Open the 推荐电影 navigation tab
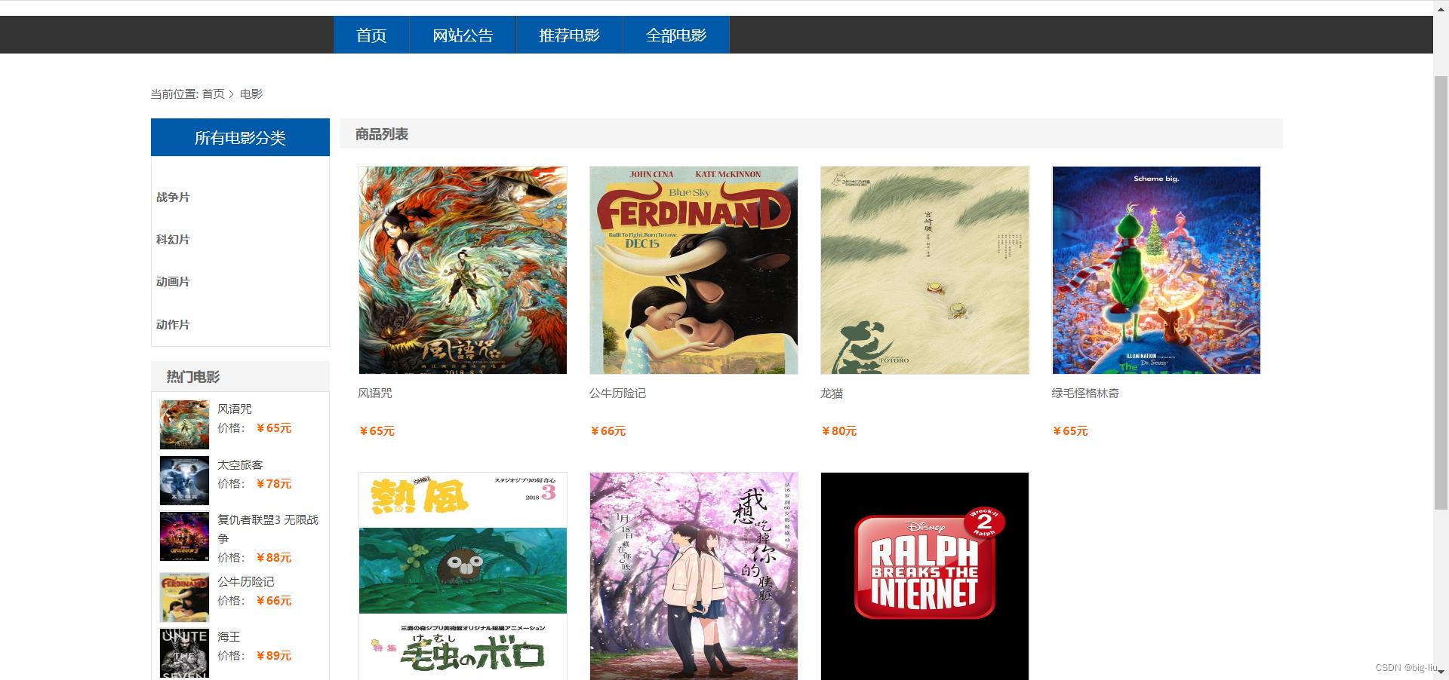Viewport: 1449px width, 680px height. [569, 35]
